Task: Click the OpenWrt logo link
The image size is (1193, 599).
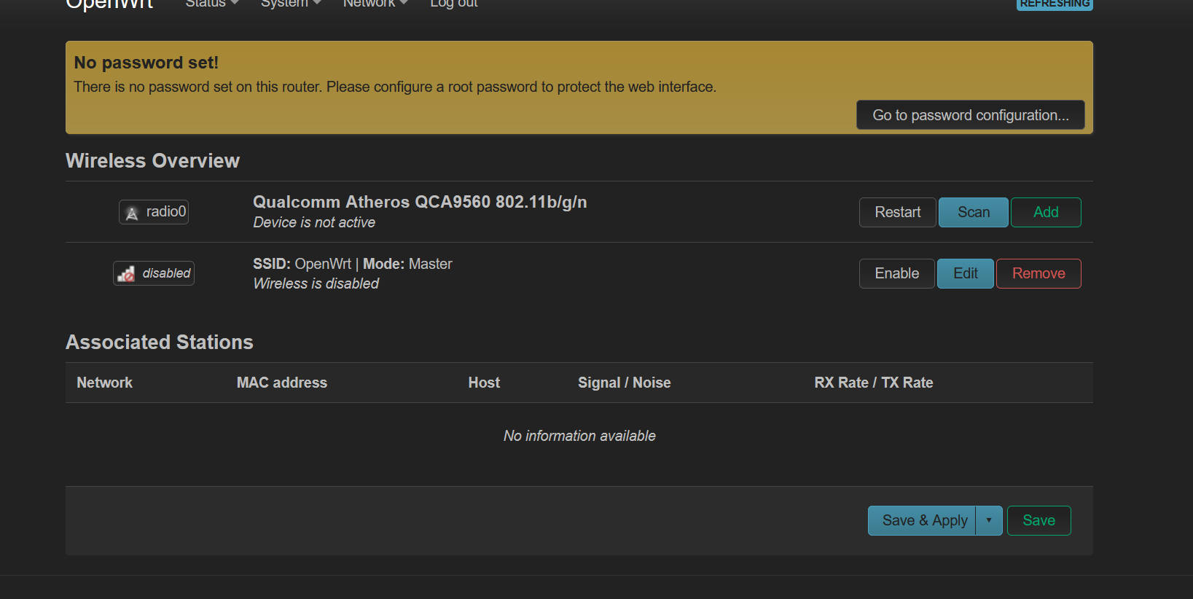Action: 109,4
